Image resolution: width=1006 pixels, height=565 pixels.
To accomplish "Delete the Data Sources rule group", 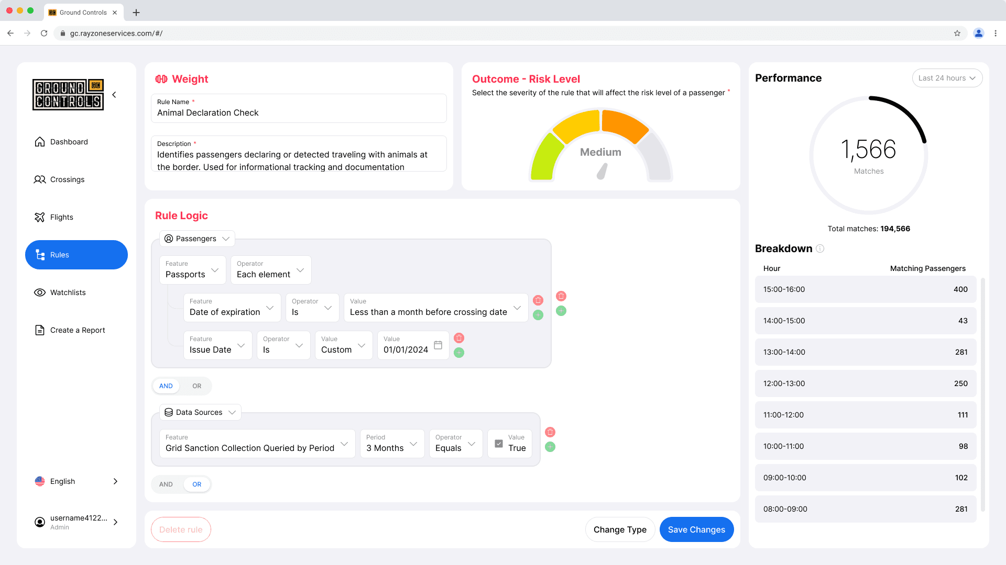I will pos(550,432).
